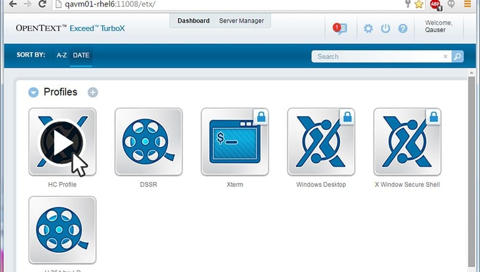This screenshot has height=272, width=480.
Task: Open the DSSR profile icon
Action: pyautogui.click(x=148, y=142)
